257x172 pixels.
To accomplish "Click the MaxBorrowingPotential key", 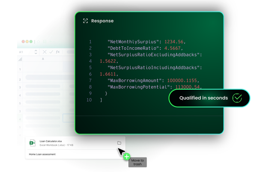I will [x=138, y=87].
